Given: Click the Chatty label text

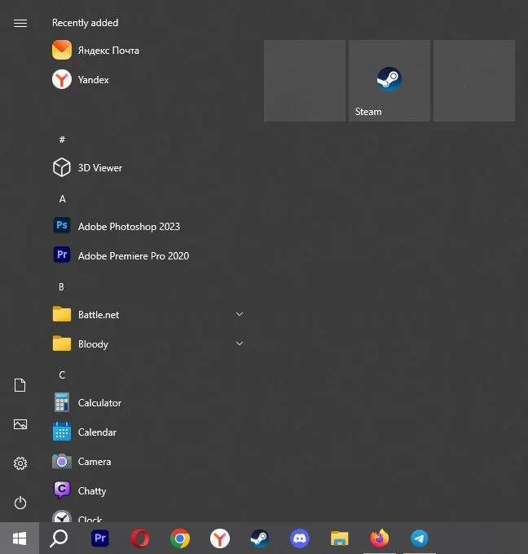Looking at the screenshot, I should point(92,491).
